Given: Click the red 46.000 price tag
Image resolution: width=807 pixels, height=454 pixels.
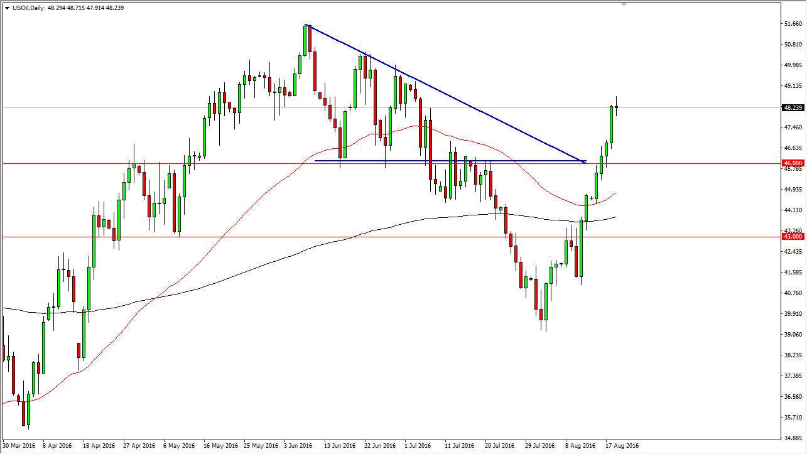Looking at the screenshot, I should 793,163.
